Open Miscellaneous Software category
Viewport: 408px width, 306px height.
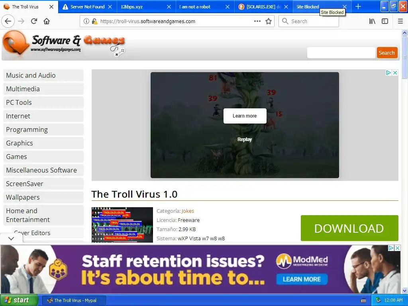(x=43, y=170)
